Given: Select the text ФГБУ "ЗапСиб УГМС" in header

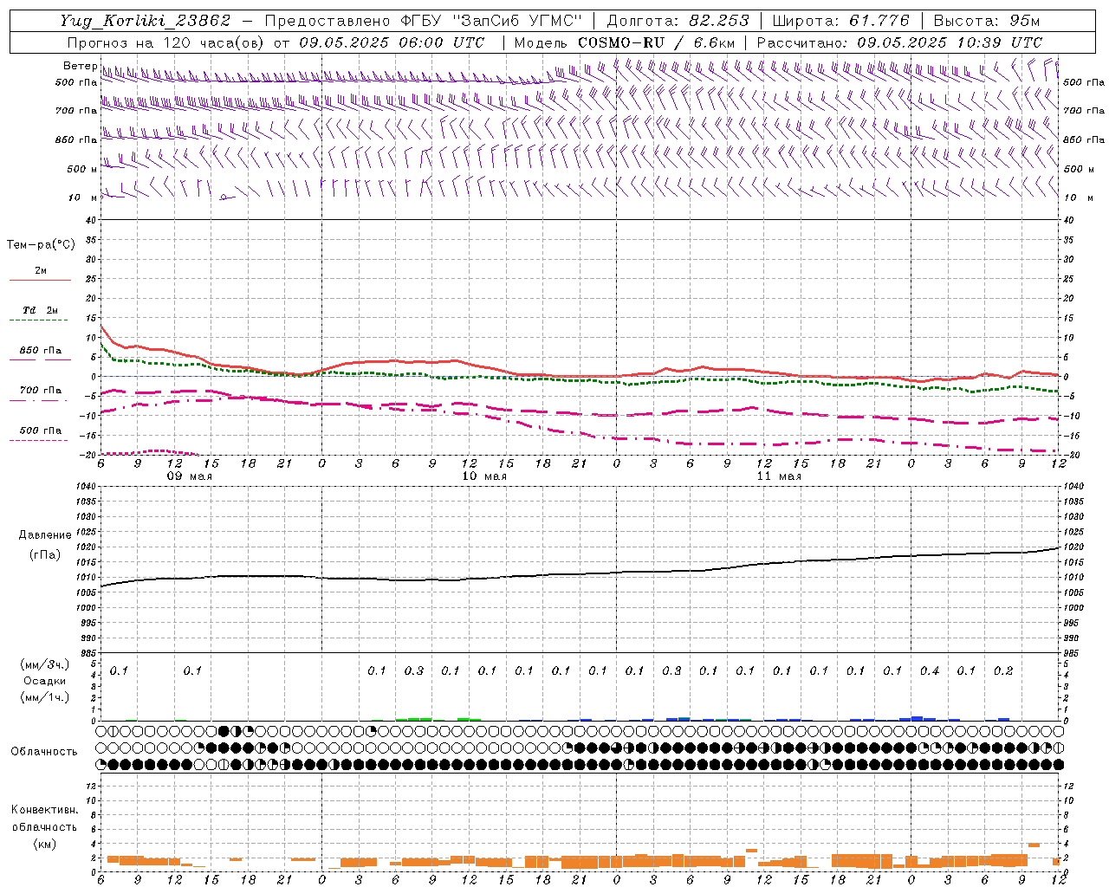Looking at the screenshot, I should click(490, 21).
